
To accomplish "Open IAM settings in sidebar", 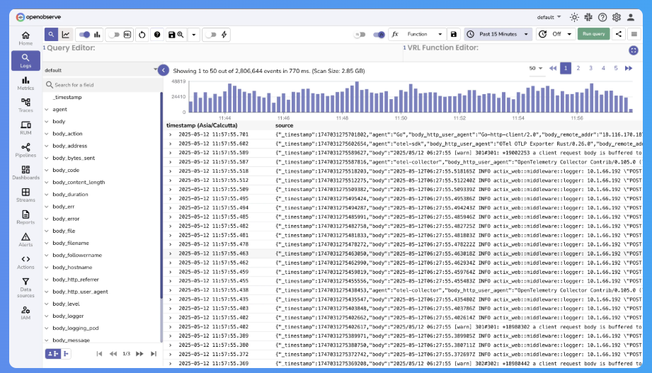I will click(25, 313).
